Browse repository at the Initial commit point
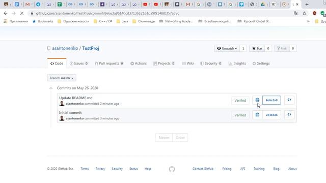This screenshot has width=326, height=183. pos(289,115)
